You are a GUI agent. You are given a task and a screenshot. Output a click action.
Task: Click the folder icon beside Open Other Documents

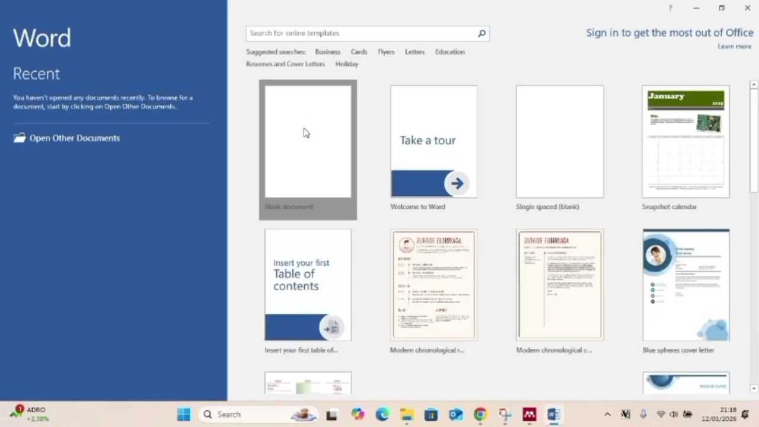(20, 138)
